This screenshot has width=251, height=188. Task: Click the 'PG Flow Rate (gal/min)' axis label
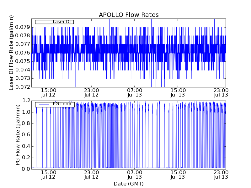[x=18, y=135]
